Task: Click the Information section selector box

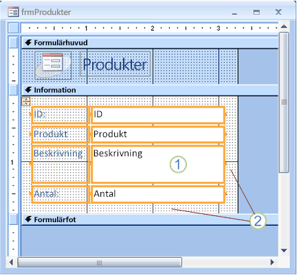Action: point(13,90)
